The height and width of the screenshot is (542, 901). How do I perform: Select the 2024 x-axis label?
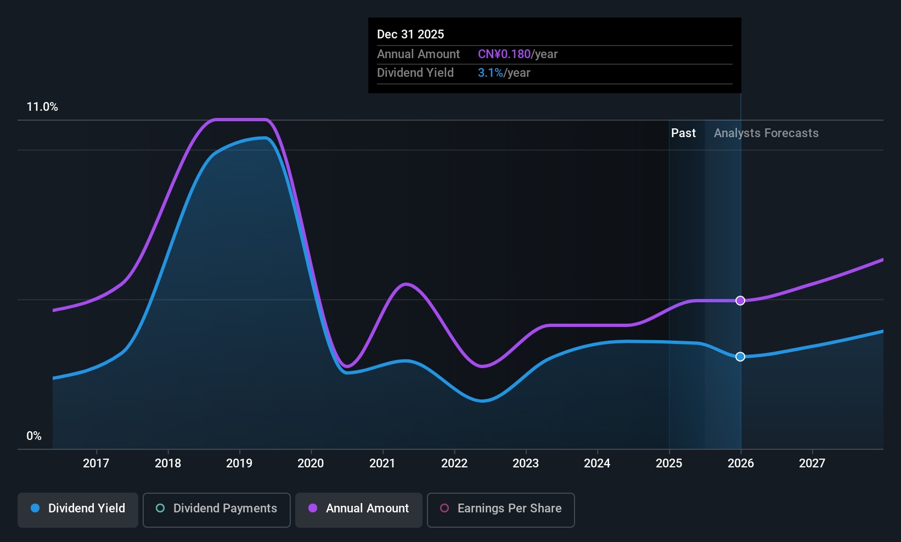(x=597, y=464)
